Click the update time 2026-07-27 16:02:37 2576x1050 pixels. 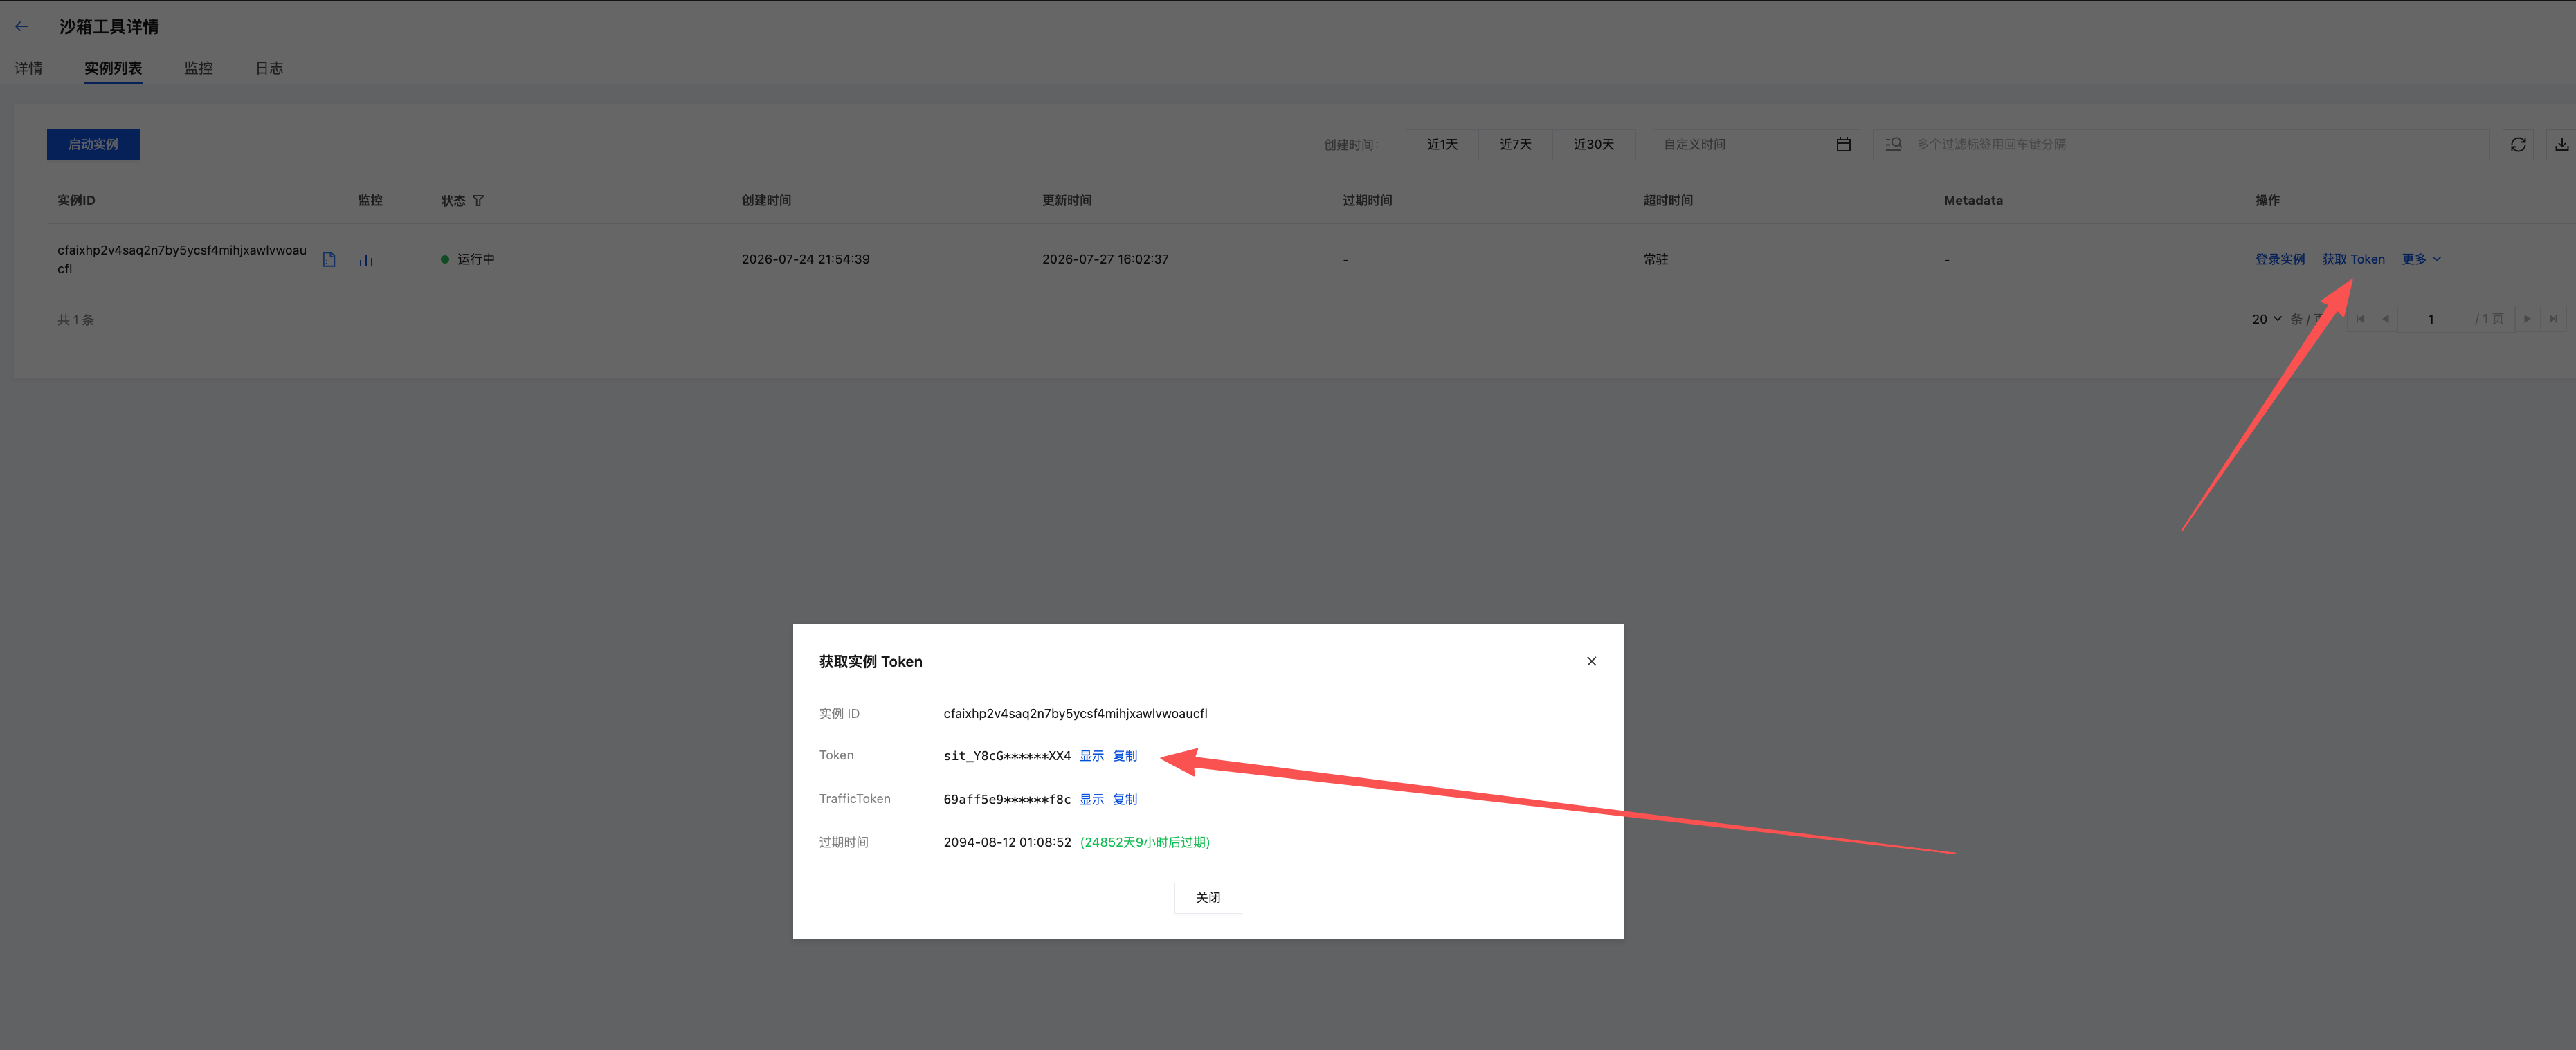point(1105,260)
